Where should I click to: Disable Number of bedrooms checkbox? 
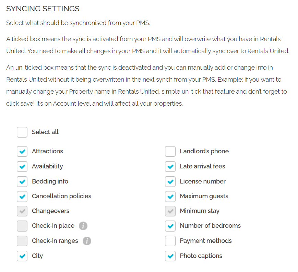170,226
